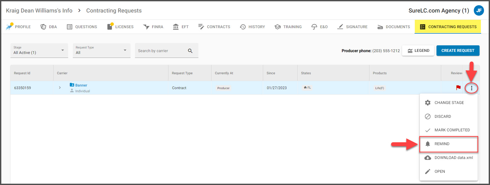490x185 pixels.
Task: Open the PROFILE tab
Action: click(18, 27)
